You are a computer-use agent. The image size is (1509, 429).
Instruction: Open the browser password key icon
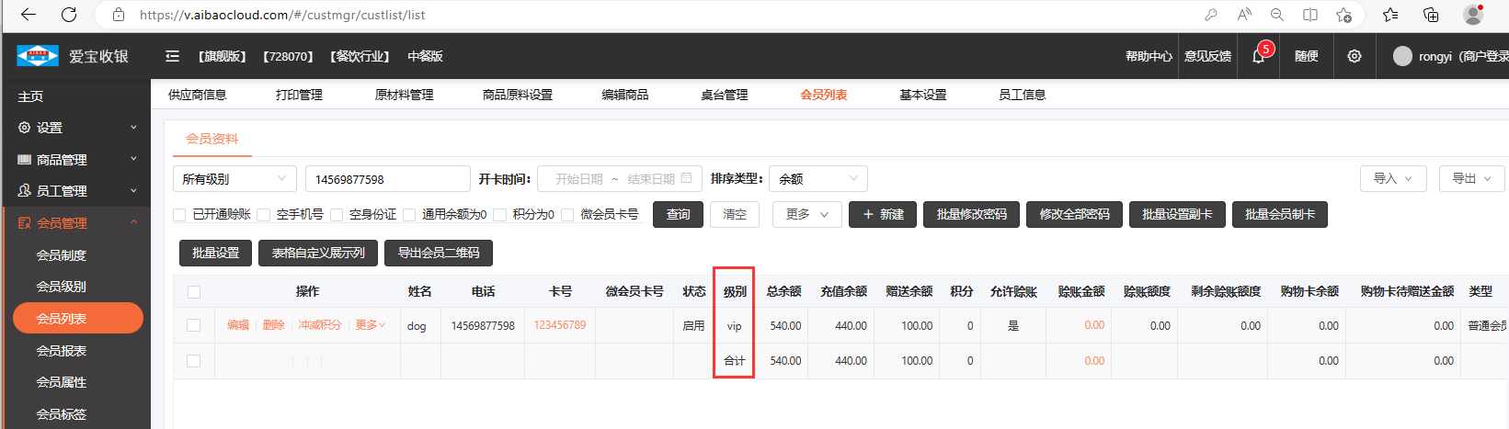tap(1211, 15)
